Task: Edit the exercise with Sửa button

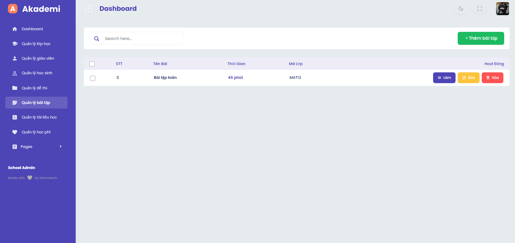Action: click(x=468, y=78)
